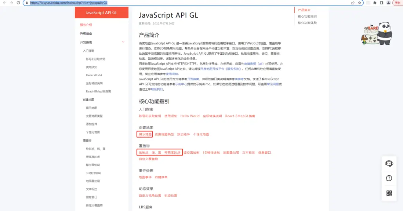Open the browser side panel icon

coord(382,3)
